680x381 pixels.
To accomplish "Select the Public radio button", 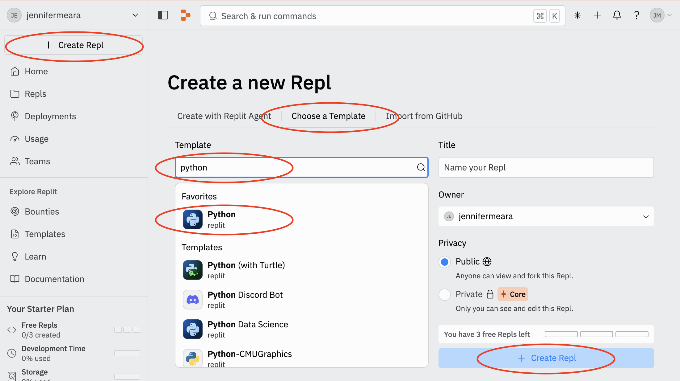I will (x=445, y=262).
